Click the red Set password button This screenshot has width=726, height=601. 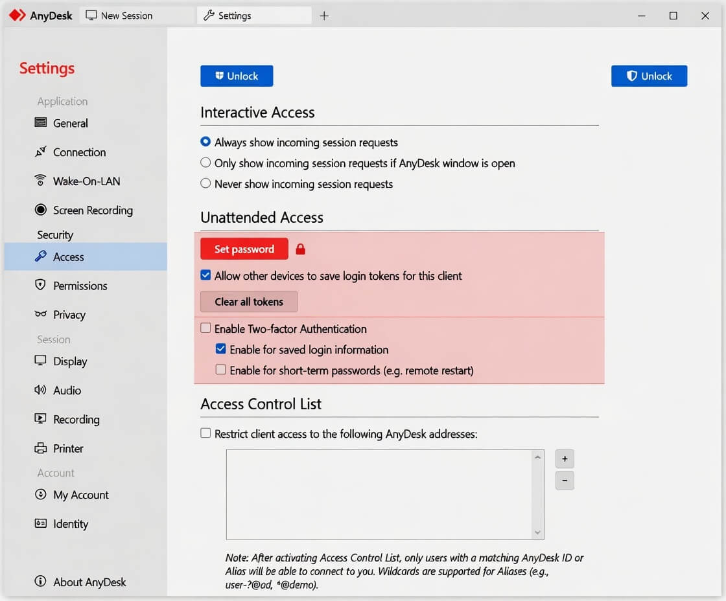(x=244, y=249)
